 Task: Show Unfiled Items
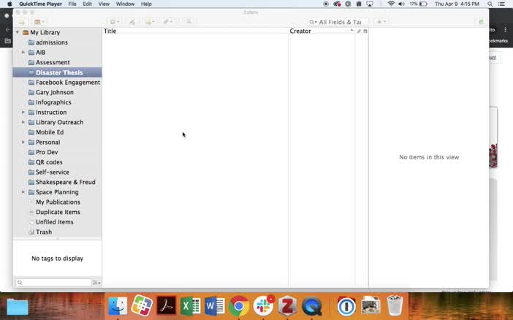click(54, 222)
